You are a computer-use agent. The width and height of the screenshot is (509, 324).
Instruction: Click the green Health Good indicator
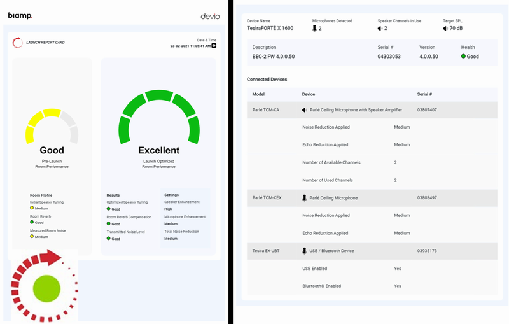click(x=464, y=56)
